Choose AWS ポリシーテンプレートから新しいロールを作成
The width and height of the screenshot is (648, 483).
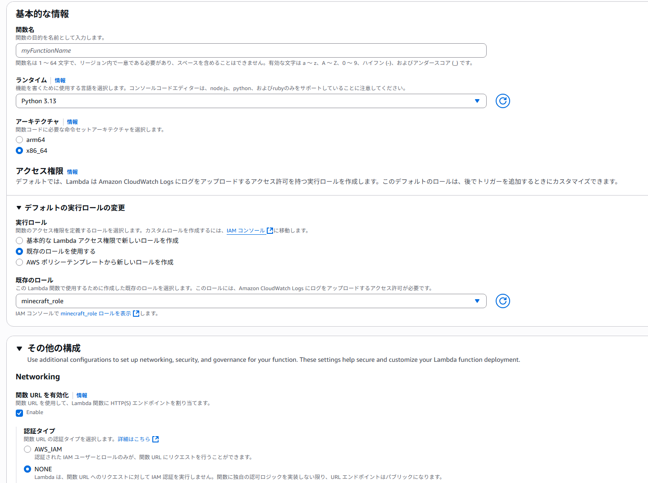(19, 262)
